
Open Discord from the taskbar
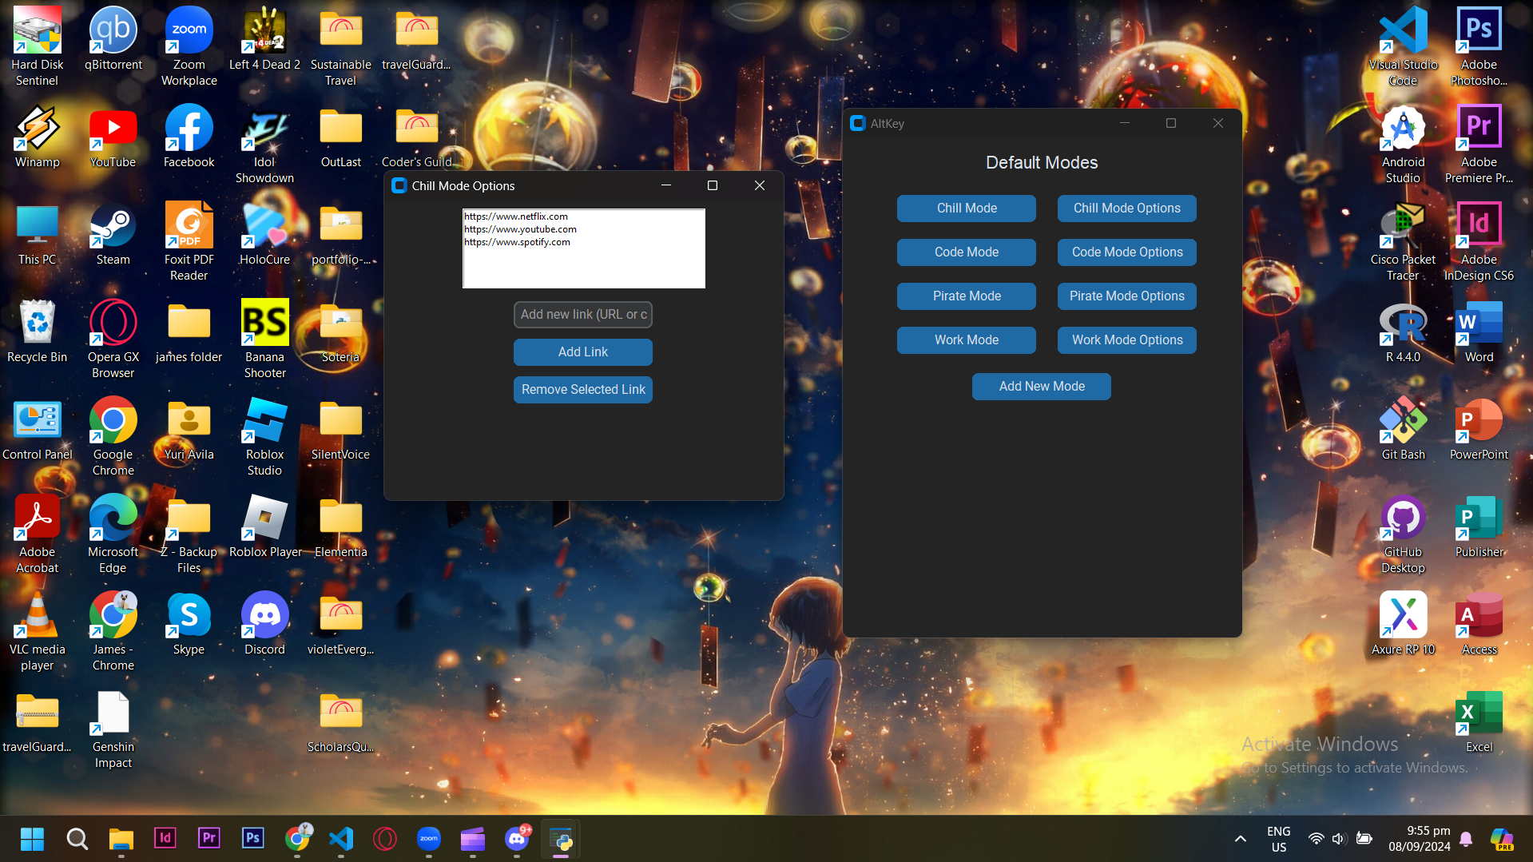(517, 839)
